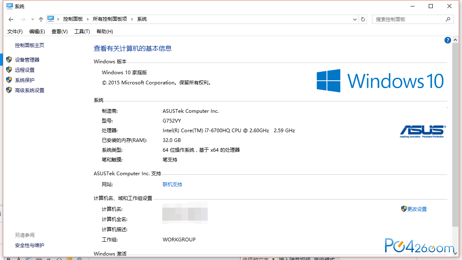Go back using the back arrow
The width and height of the screenshot is (462, 260).
click(11, 19)
